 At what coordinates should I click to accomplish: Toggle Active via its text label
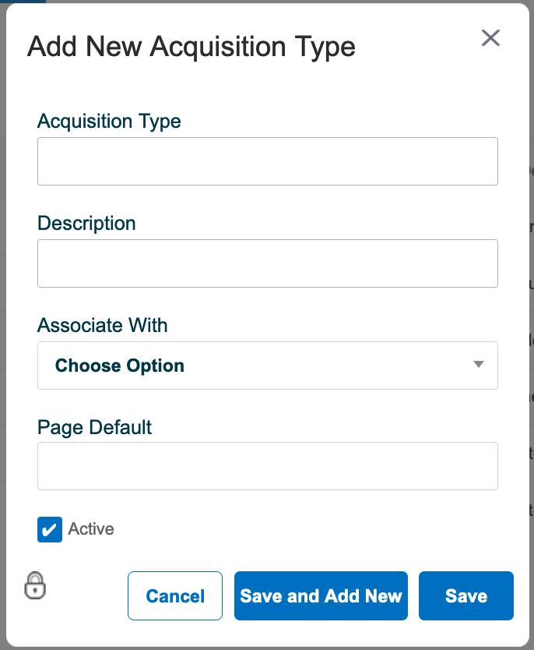pyautogui.click(x=91, y=529)
